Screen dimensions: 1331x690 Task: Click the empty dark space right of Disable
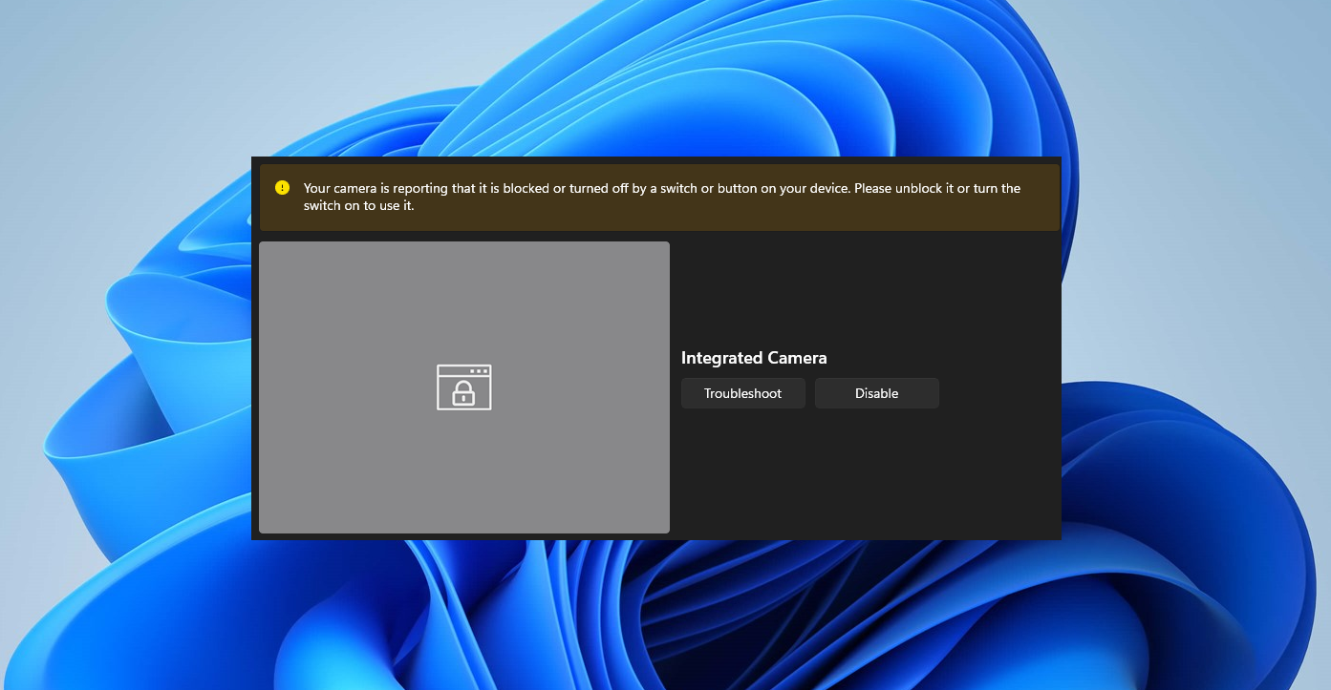pos(998,393)
